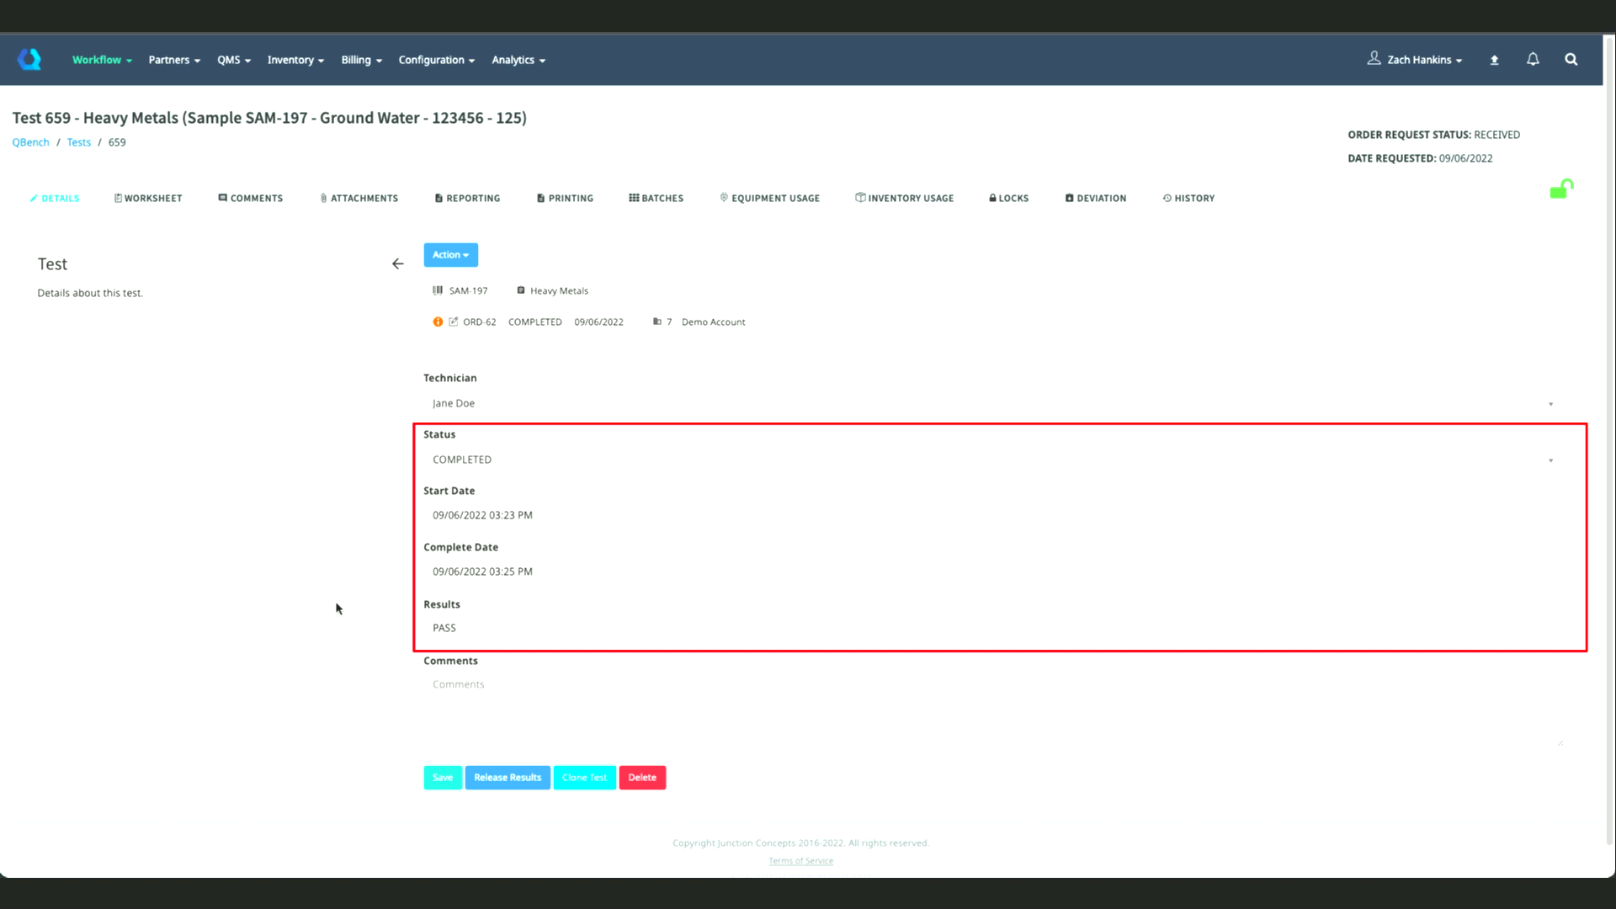This screenshot has height=909, width=1616.
Task: Click the upload arrow icon
Action: click(1494, 60)
